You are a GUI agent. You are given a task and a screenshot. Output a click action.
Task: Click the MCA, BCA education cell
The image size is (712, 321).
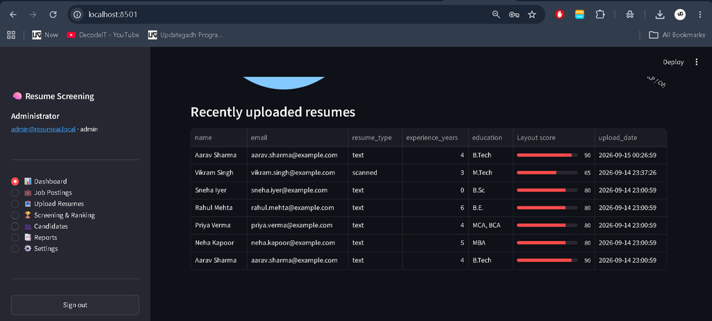coord(490,225)
